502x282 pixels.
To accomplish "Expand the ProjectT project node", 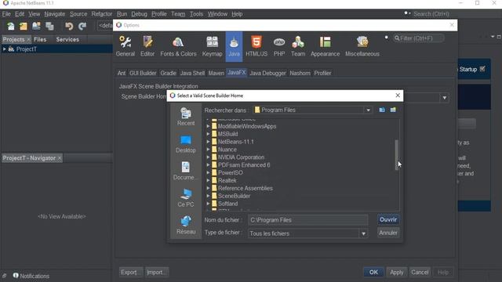I will pos(4,49).
